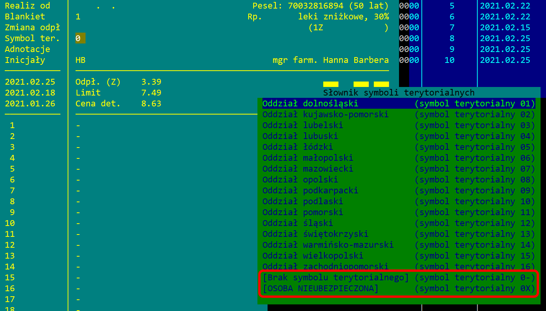
Task: Choose Oddział małopolski entry
Action: pyautogui.click(x=399, y=158)
